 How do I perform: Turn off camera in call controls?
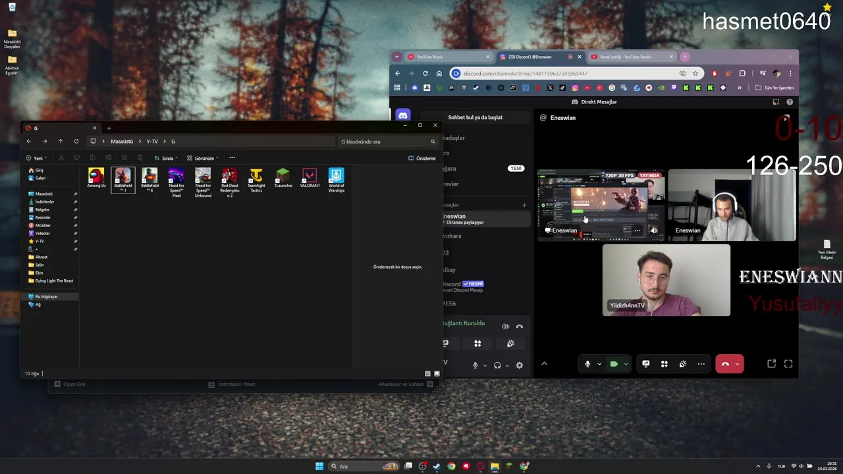(614, 363)
